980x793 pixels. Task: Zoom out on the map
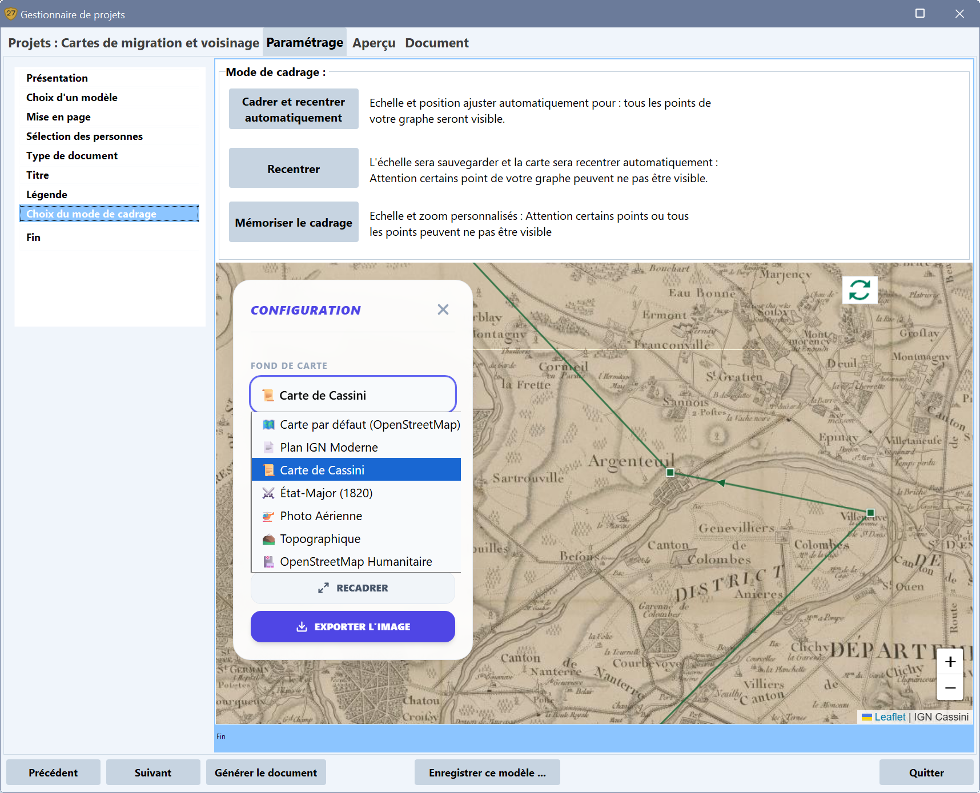coord(950,687)
